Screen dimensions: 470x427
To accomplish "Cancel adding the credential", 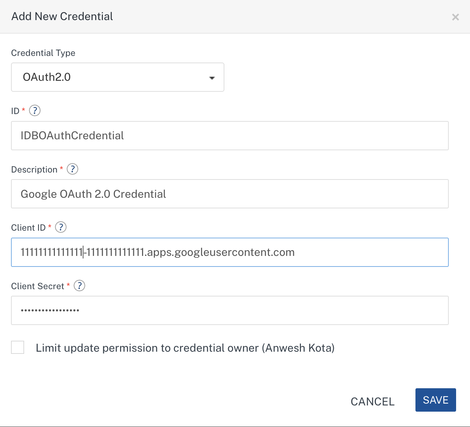I will click(x=372, y=401).
